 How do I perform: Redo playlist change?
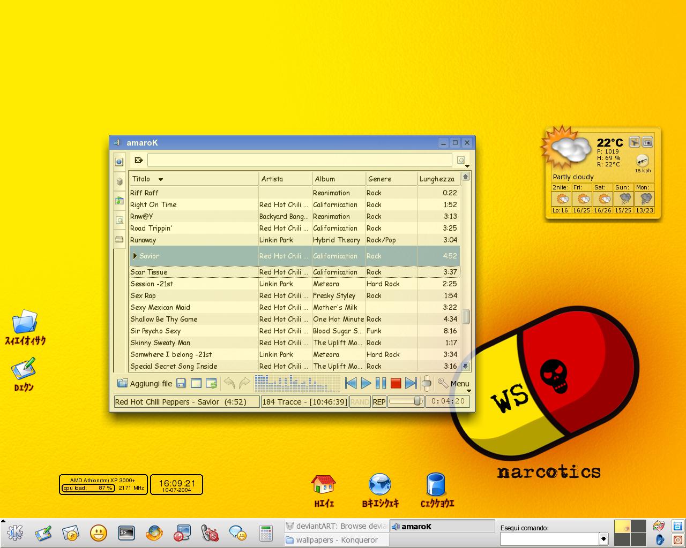[244, 383]
